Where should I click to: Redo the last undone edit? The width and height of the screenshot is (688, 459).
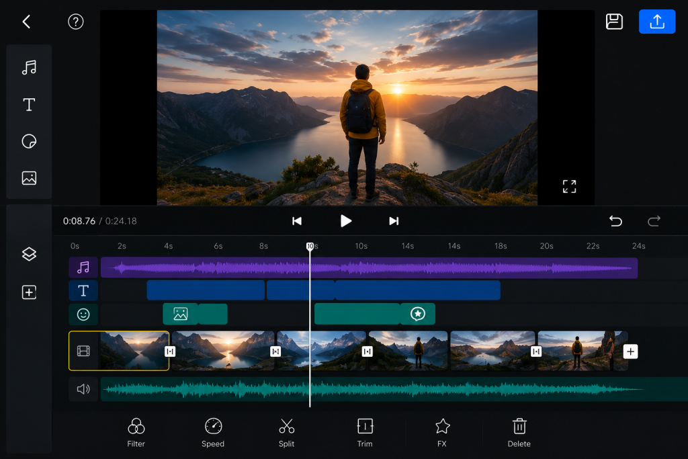[x=654, y=221]
